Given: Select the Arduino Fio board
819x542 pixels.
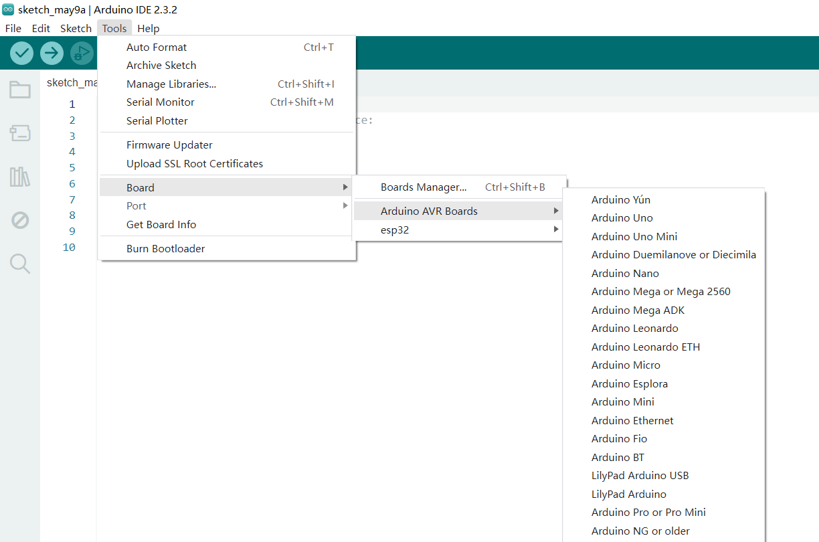Looking at the screenshot, I should [663, 439].
